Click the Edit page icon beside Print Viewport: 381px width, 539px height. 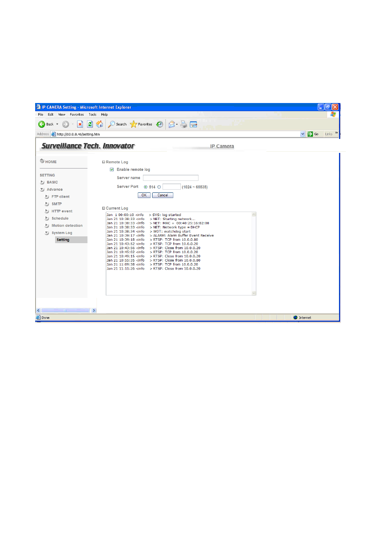pyautogui.click(x=194, y=124)
